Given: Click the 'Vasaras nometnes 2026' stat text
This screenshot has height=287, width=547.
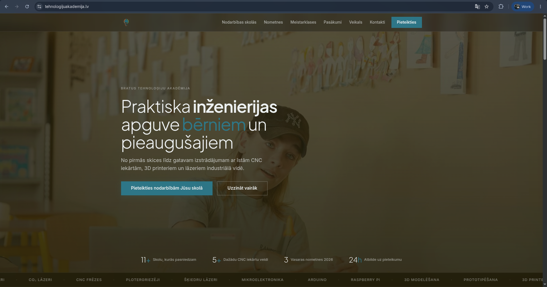Looking at the screenshot, I should click(x=312, y=260).
